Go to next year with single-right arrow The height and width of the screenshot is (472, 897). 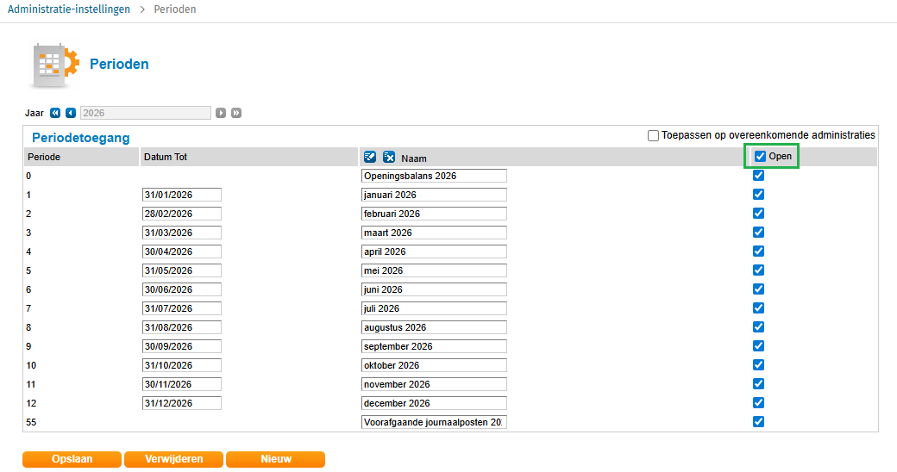coord(221,113)
